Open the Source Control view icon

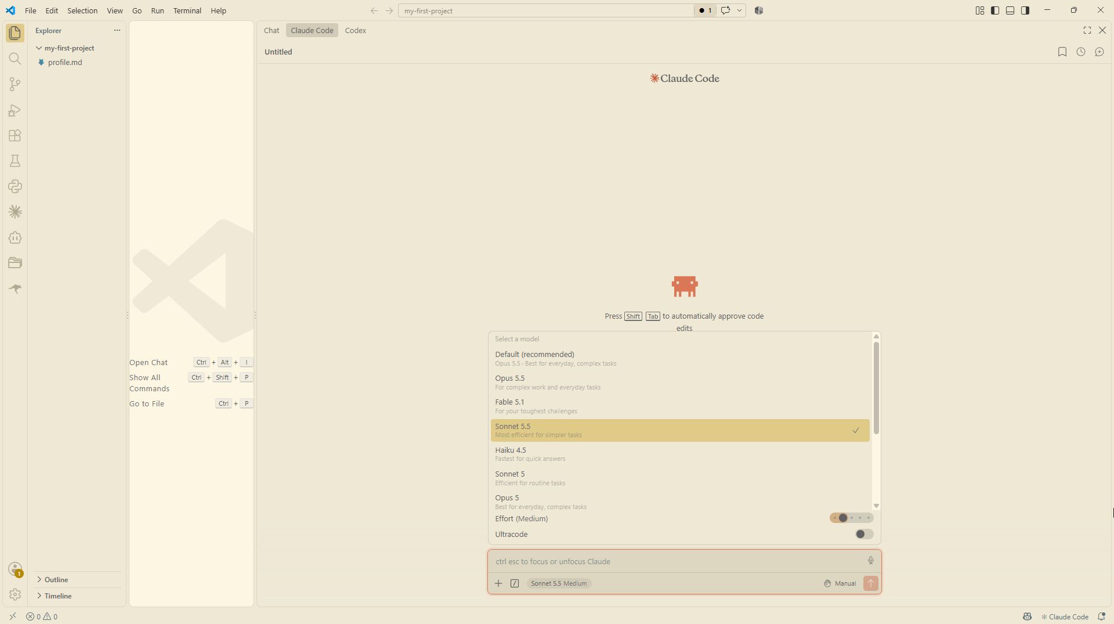pos(15,84)
